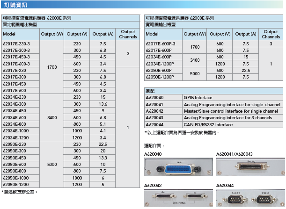Click model 62034E-230 cell
Viewport: 286px width, 209px height.
21,97
